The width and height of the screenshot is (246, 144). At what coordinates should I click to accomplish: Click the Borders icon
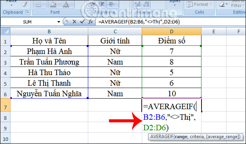pyautogui.click(x=38, y=5)
